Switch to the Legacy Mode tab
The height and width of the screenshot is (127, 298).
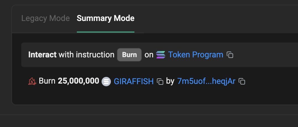point(45,18)
